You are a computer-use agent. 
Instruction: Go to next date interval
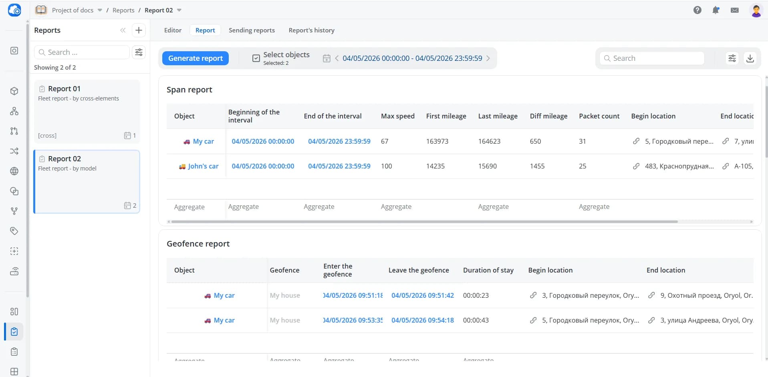pyautogui.click(x=488, y=58)
